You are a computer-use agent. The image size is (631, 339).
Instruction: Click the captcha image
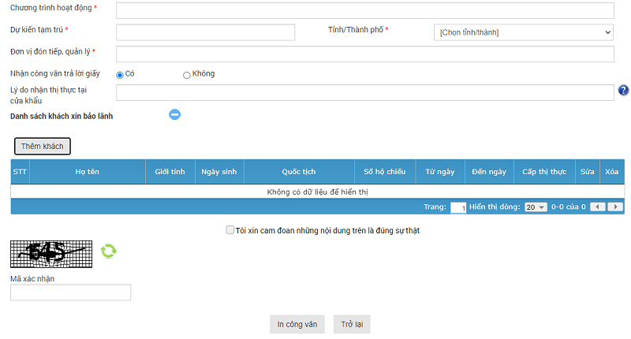pos(51,253)
